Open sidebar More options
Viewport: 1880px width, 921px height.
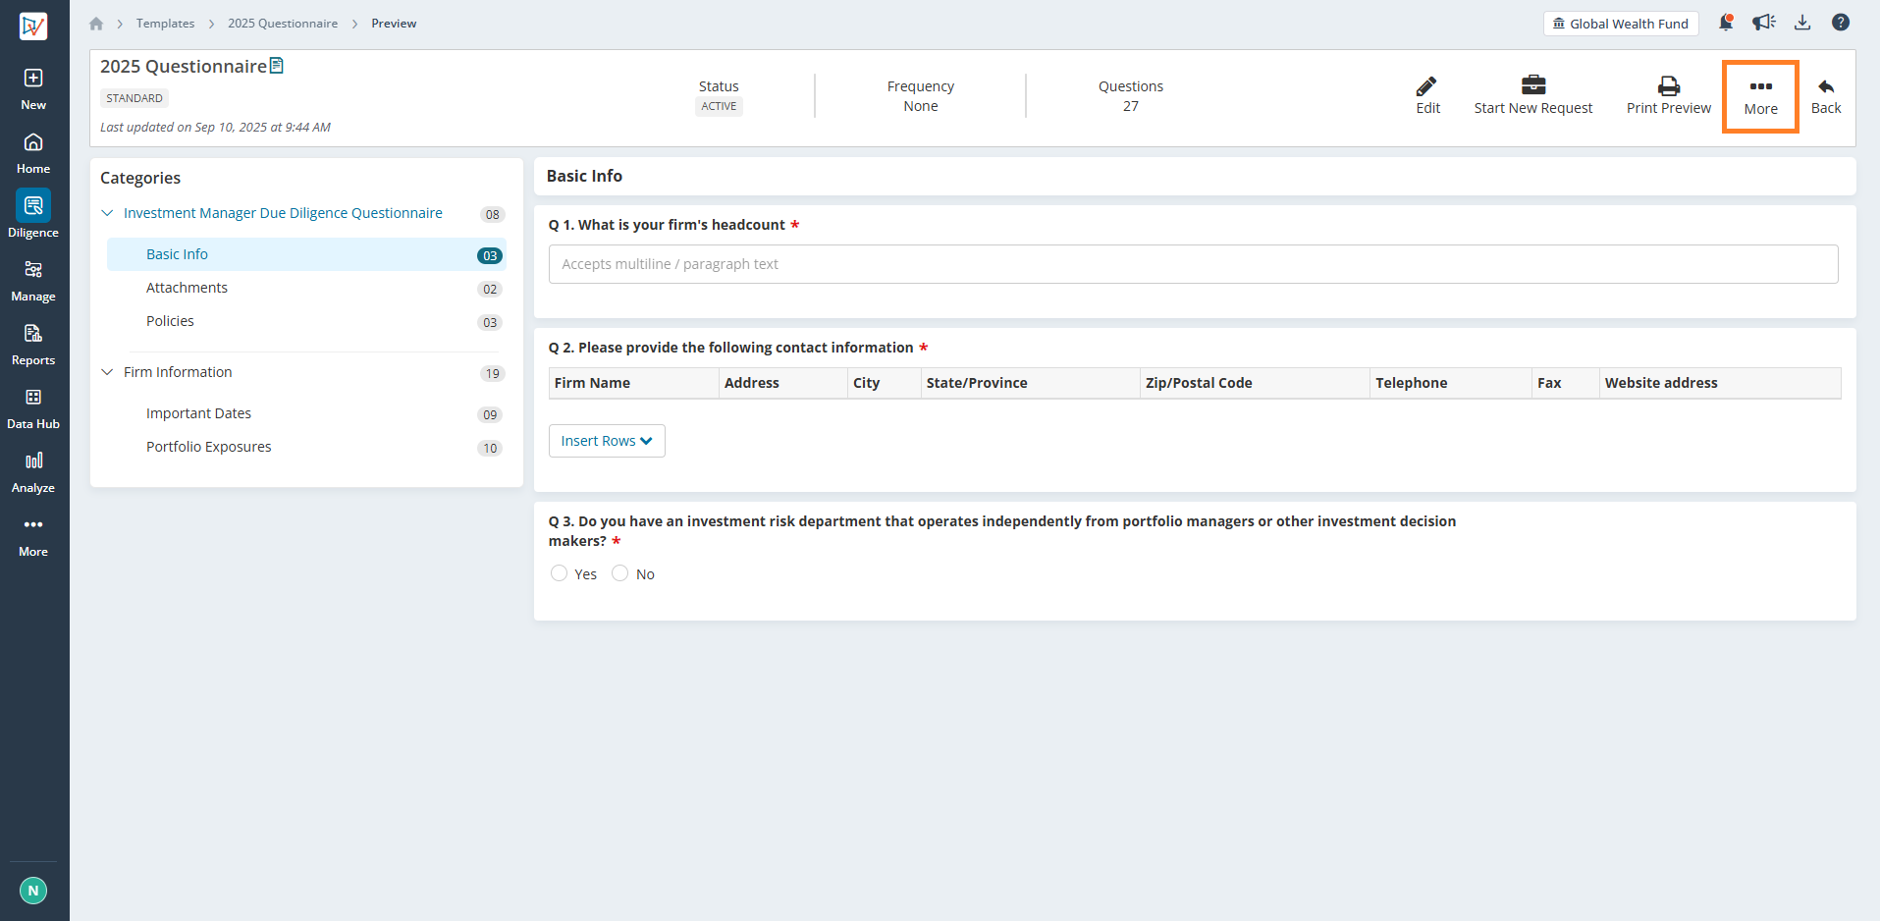pyautogui.click(x=33, y=536)
